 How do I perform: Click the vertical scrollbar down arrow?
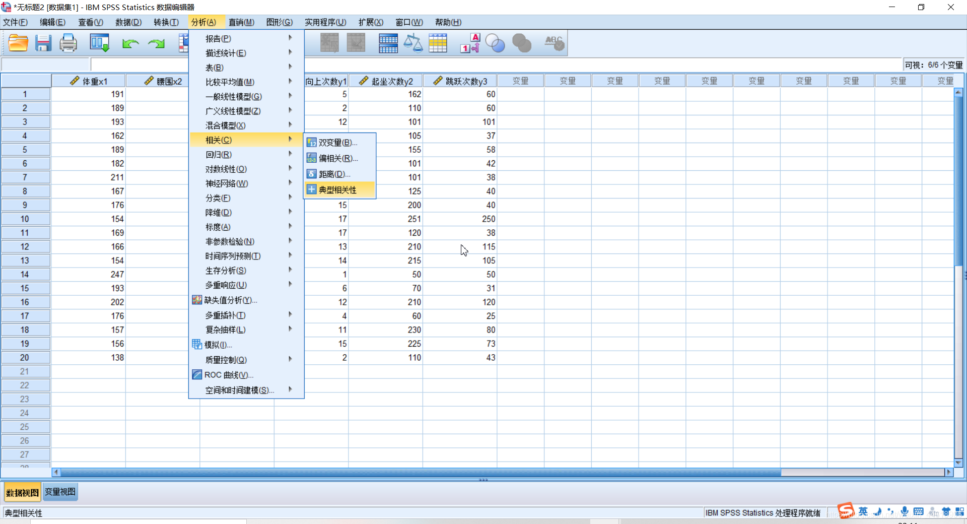click(x=958, y=463)
